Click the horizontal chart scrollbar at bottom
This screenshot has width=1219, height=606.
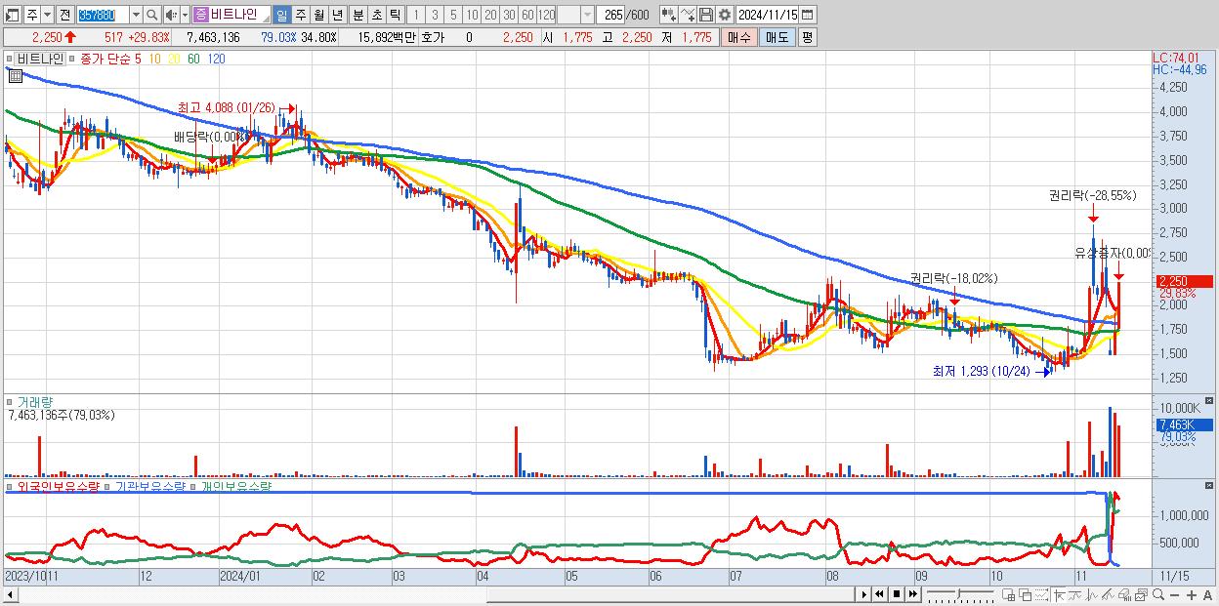coord(430,594)
